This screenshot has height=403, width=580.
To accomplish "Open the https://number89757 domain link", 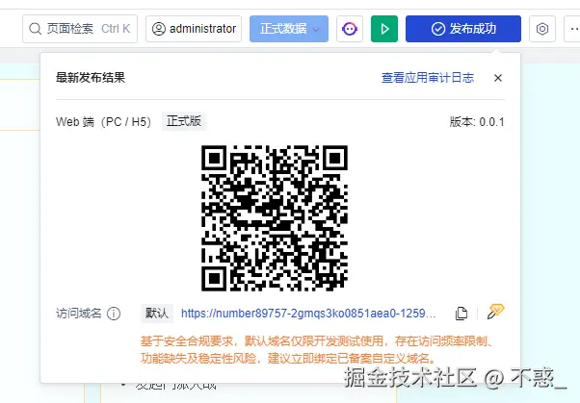I will tap(308, 314).
